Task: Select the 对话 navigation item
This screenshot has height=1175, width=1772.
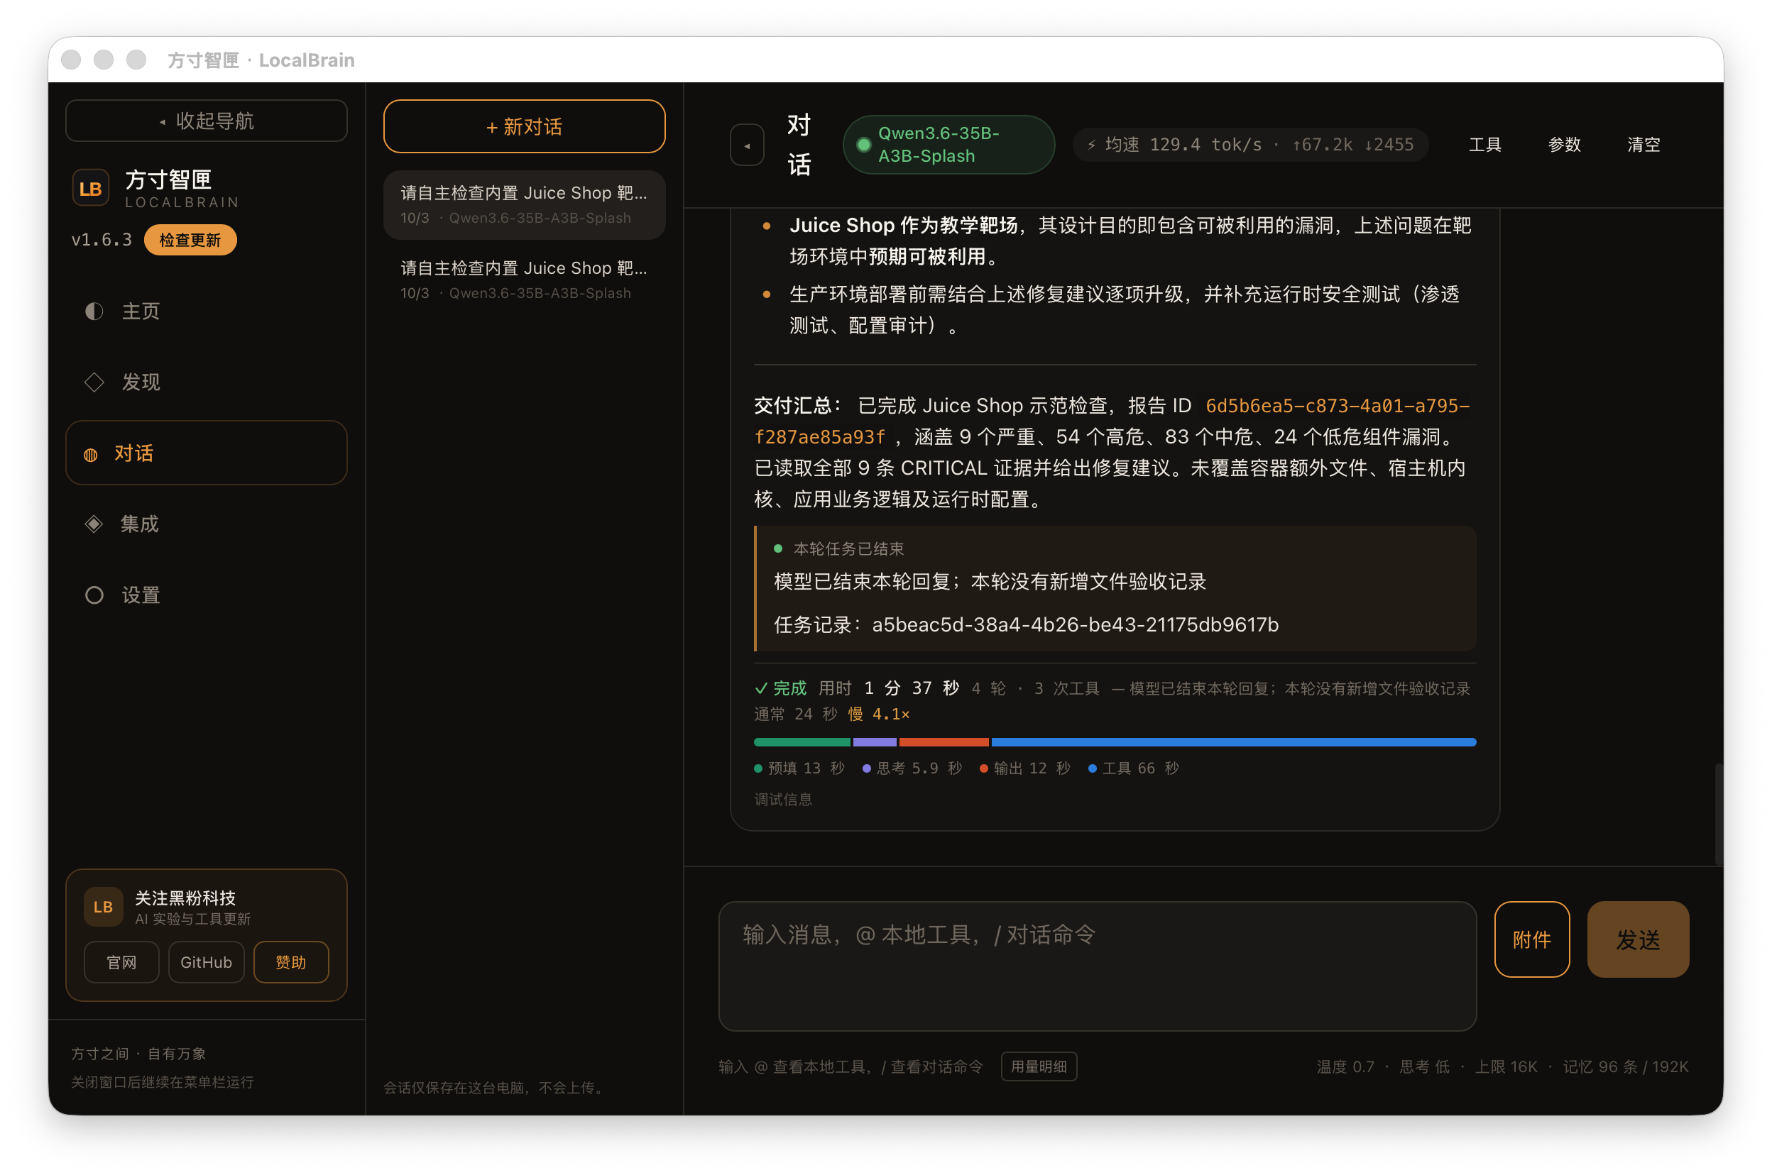Action: (206, 453)
